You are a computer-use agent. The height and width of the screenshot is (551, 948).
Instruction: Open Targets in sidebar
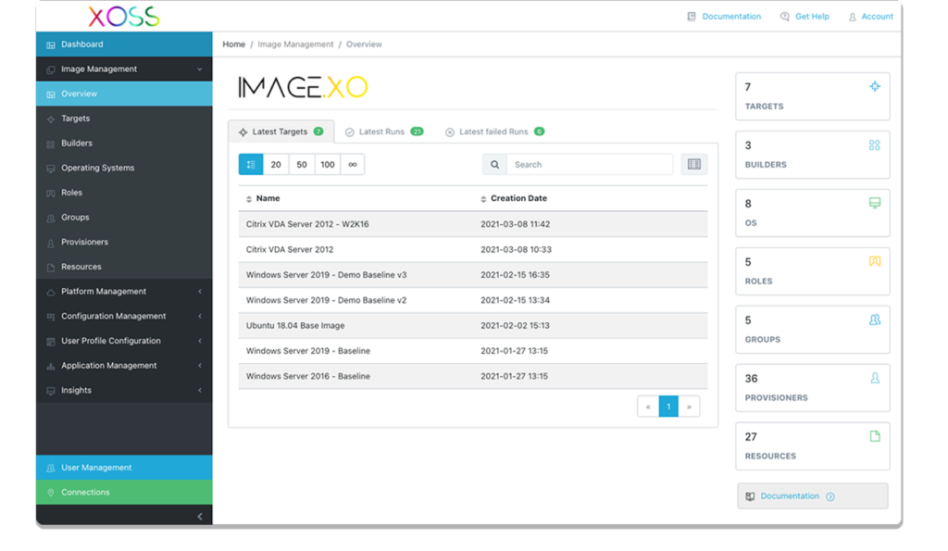click(x=124, y=119)
